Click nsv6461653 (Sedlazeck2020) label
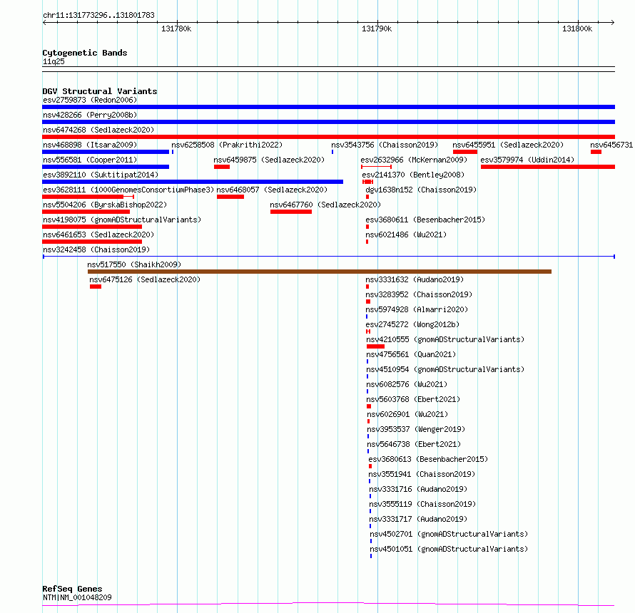This screenshot has width=635, height=613. (x=98, y=235)
